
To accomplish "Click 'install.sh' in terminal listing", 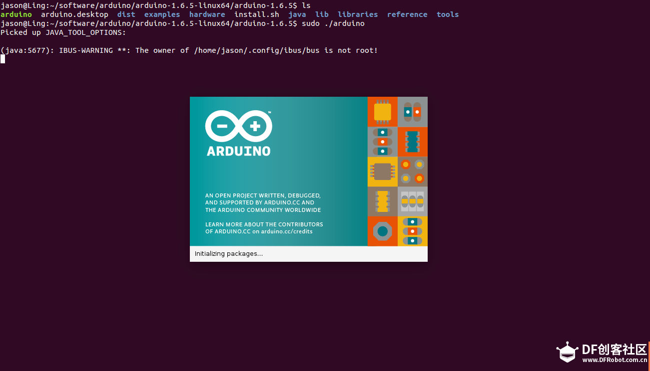I will [x=257, y=14].
